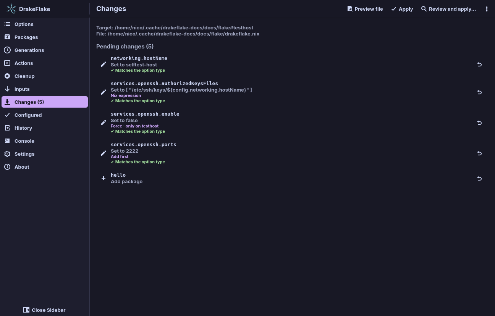Edit services.openssh.ports via pencil icon
This screenshot has width=495, height=316.
point(104,153)
